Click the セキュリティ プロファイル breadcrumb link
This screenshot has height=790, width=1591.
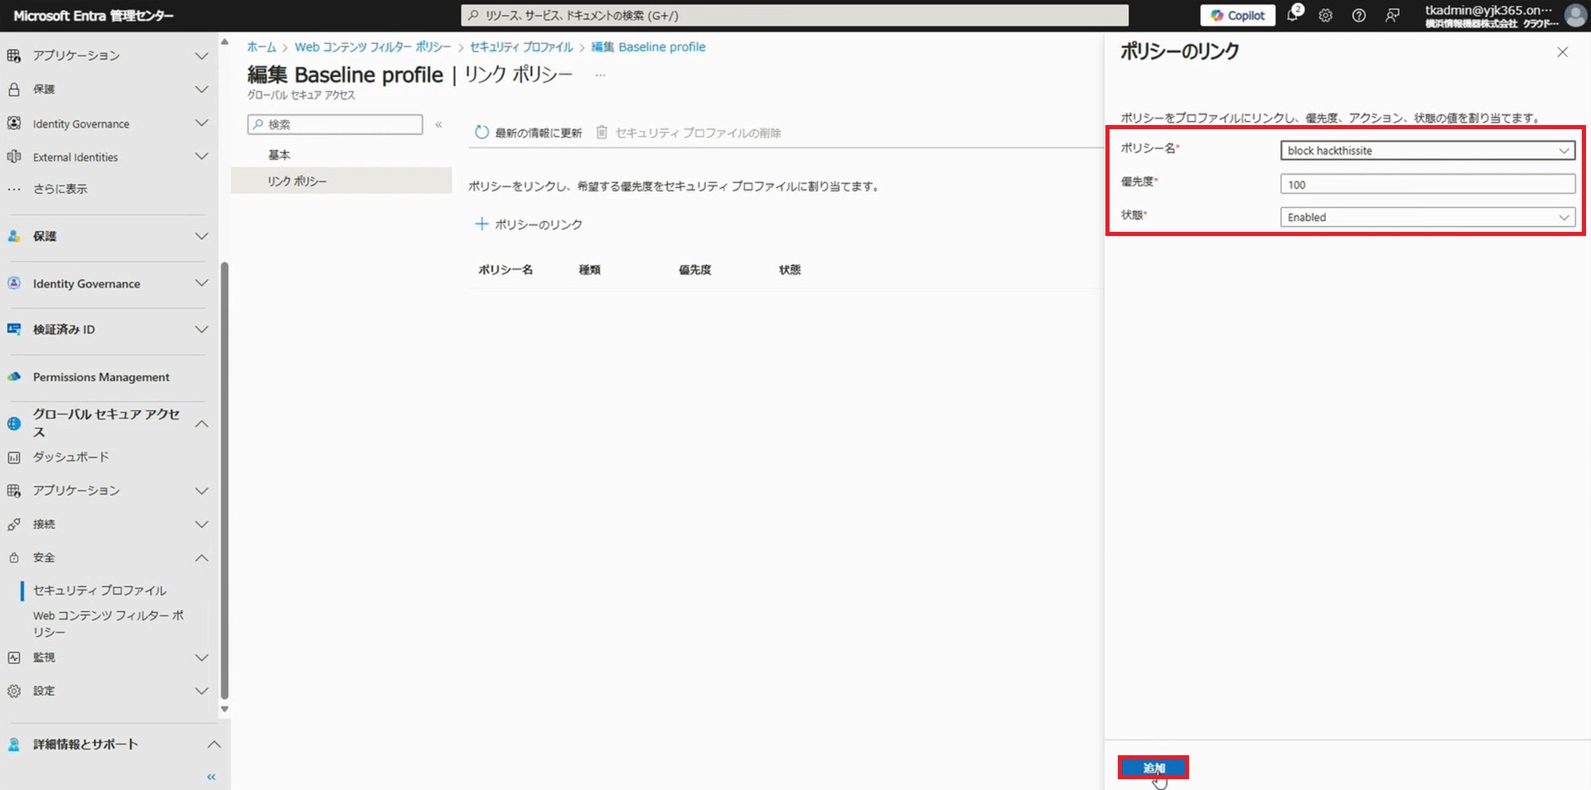coord(521,47)
